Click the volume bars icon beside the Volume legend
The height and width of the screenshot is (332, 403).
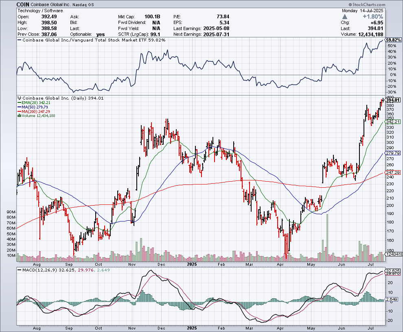pyautogui.click(x=19, y=116)
